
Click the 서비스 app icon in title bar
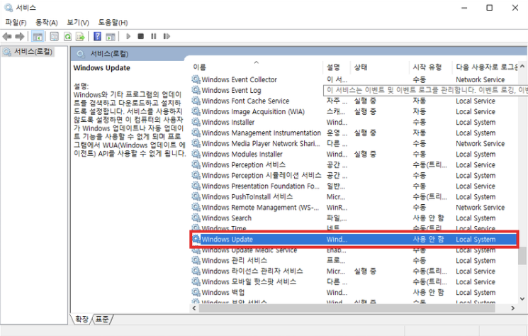[x=9, y=7]
